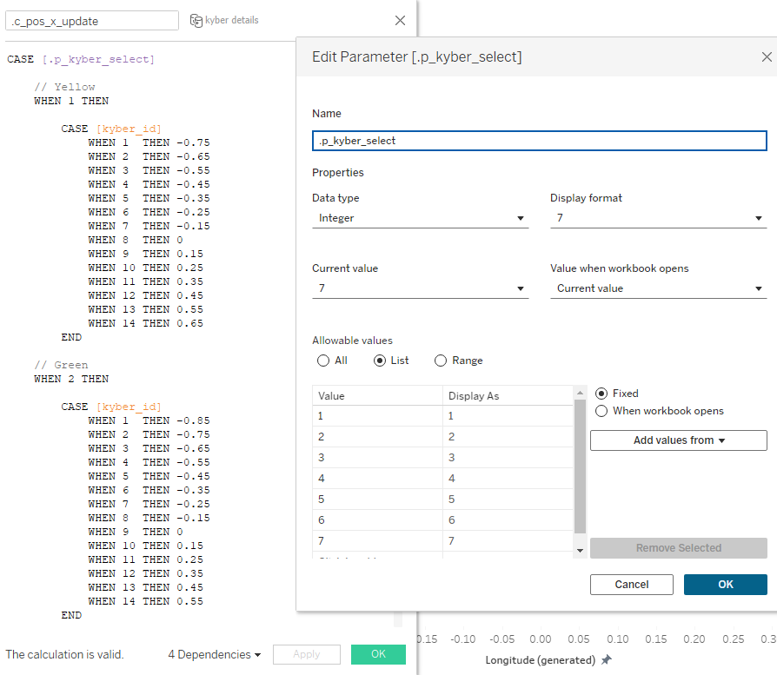Select the All allowable values option

[323, 361]
